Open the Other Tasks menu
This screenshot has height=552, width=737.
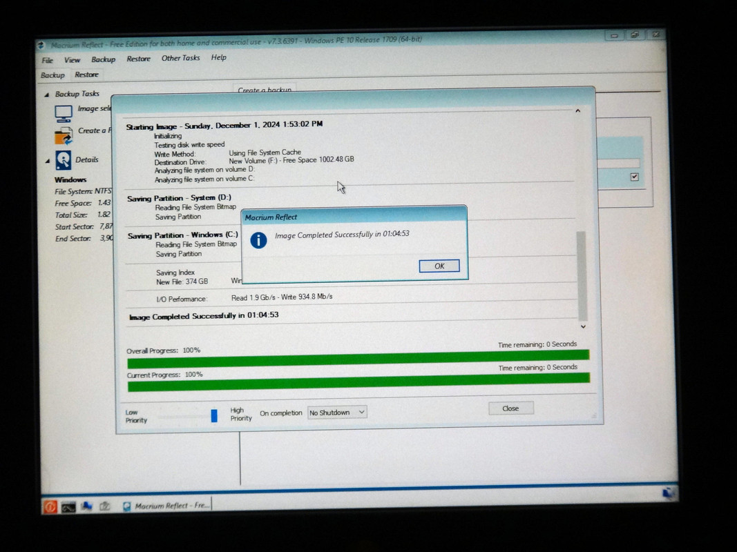[x=180, y=58]
